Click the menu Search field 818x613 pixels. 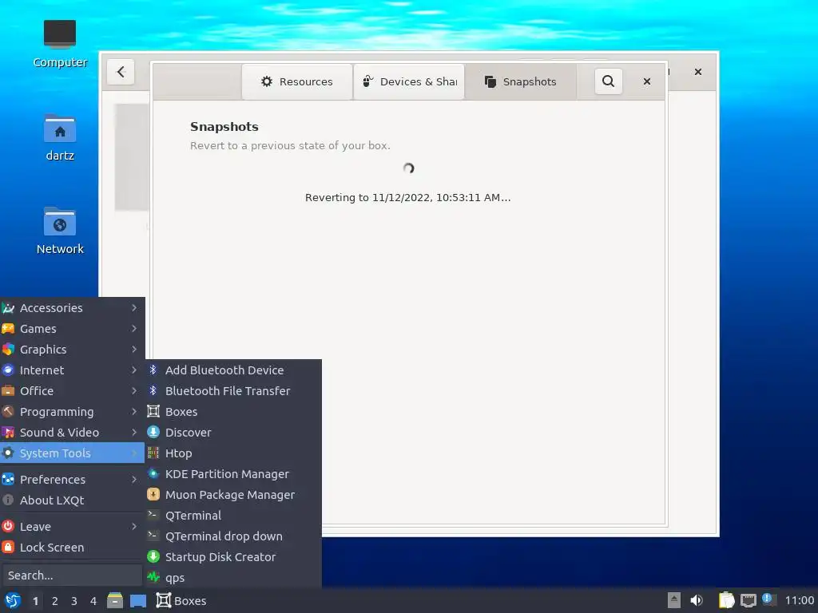[72, 575]
